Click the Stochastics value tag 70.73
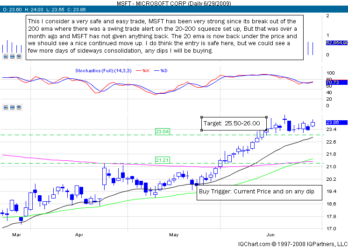 333,82
